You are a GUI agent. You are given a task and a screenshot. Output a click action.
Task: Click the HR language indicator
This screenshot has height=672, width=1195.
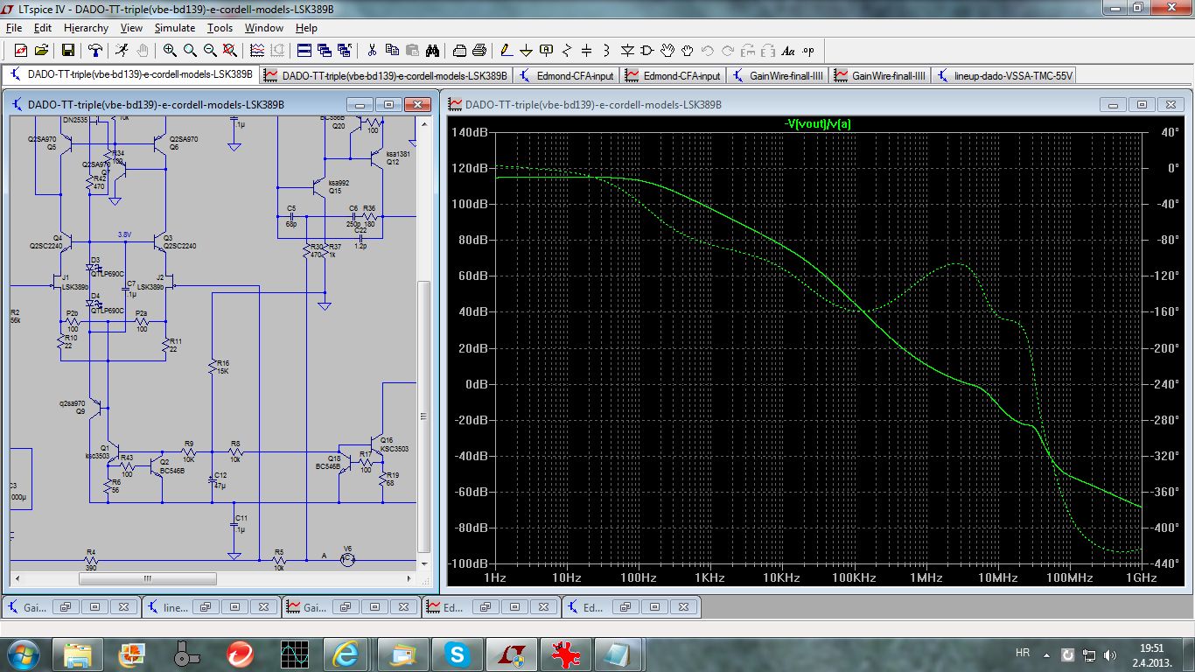[x=1022, y=653]
